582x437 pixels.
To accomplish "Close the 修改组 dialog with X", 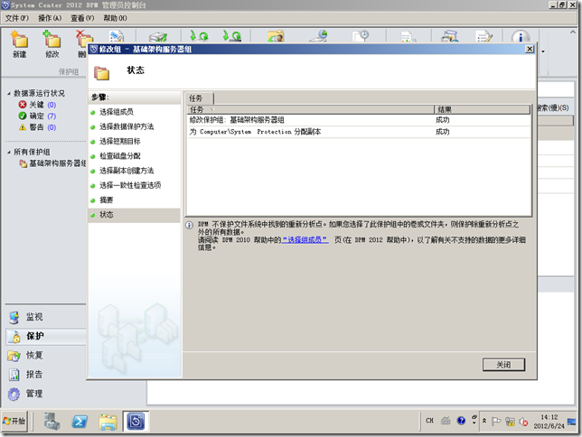I will pos(530,49).
